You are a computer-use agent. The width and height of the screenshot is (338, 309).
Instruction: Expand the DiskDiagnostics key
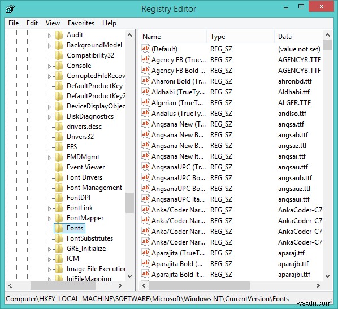(49, 117)
